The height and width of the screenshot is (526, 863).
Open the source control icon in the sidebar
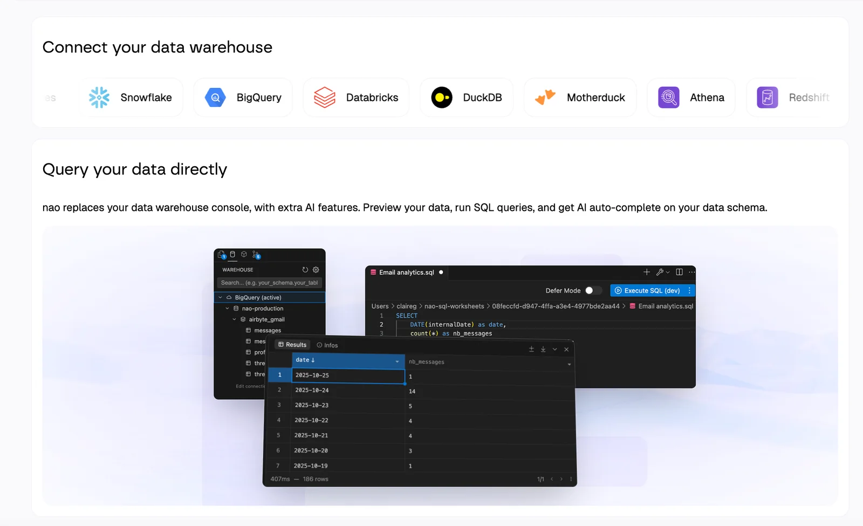[256, 255]
